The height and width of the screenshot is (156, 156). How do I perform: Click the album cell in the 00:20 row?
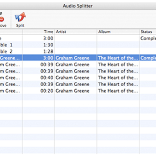pyautogui.click(x=118, y=91)
